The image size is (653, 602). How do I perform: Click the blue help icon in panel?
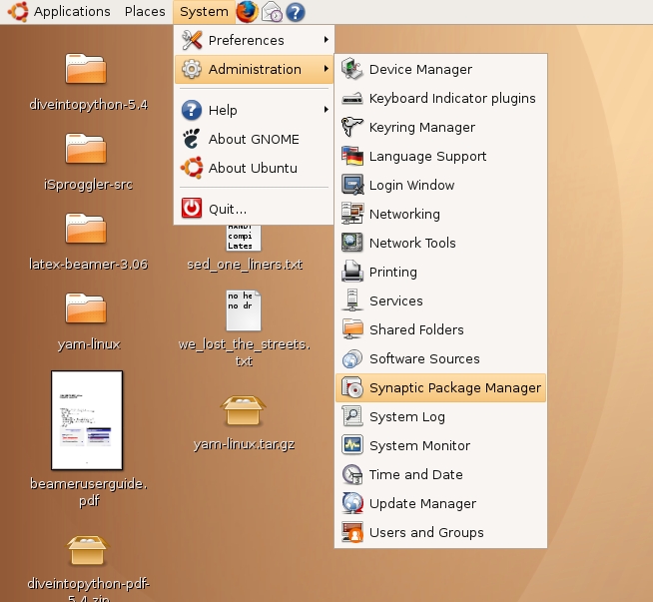[x=296, y=12]
